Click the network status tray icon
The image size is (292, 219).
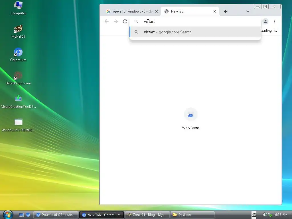coord(270,215)
